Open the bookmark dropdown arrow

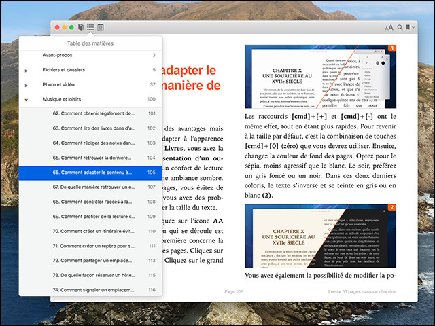point(413,27)
